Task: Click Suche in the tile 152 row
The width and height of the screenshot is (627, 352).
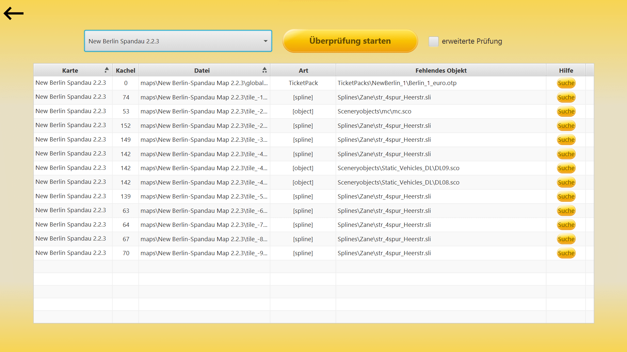Action: (566, 126)
